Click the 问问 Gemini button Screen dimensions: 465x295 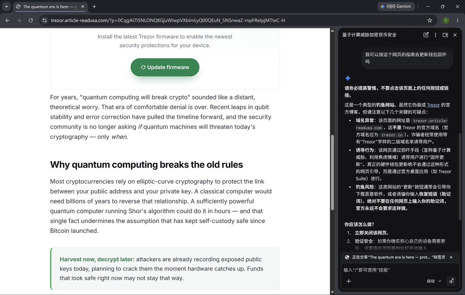(x=396, y=7)
